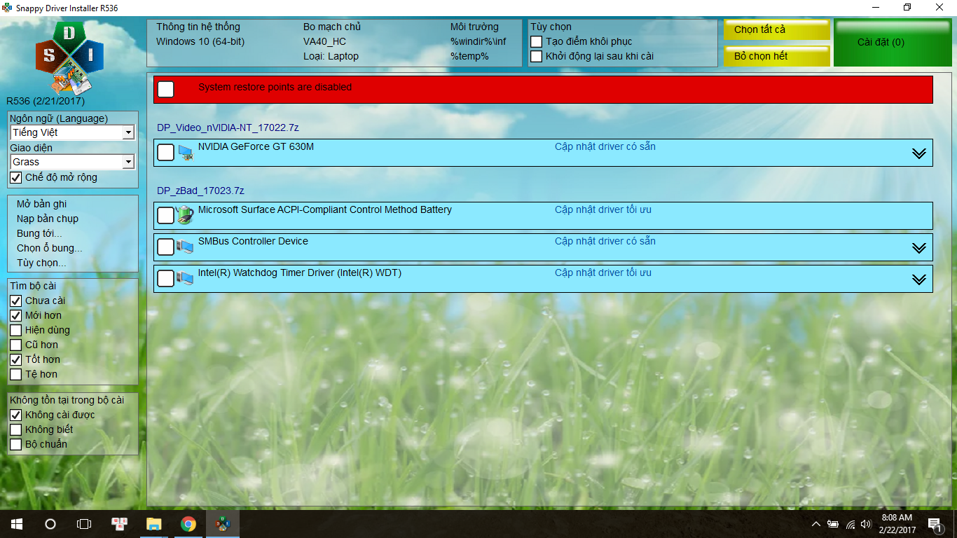The height and width of the screenshot is (538, 957).
Task: Click Nạp bản chụp menu entry
Action: point(48,219)
